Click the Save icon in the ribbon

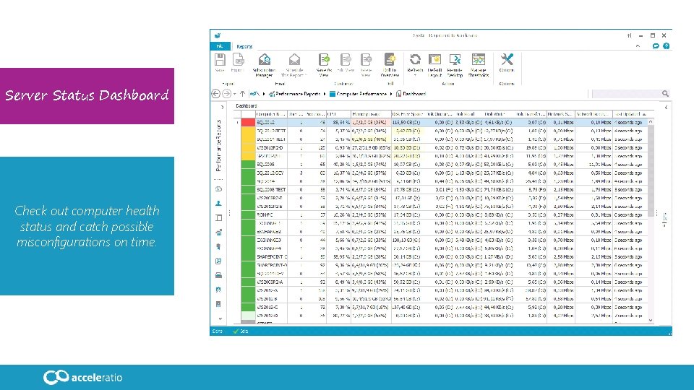click(x=220, y=60)
